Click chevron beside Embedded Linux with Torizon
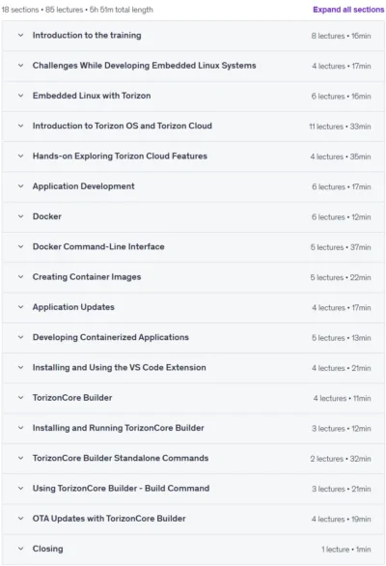 pyautogui.click(x=21, y=96)
